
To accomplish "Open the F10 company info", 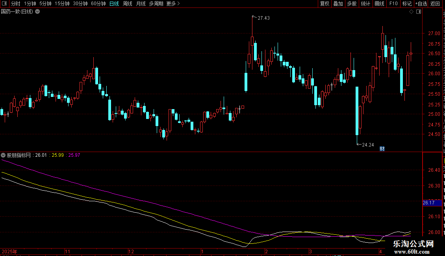I will click(393, 4).
